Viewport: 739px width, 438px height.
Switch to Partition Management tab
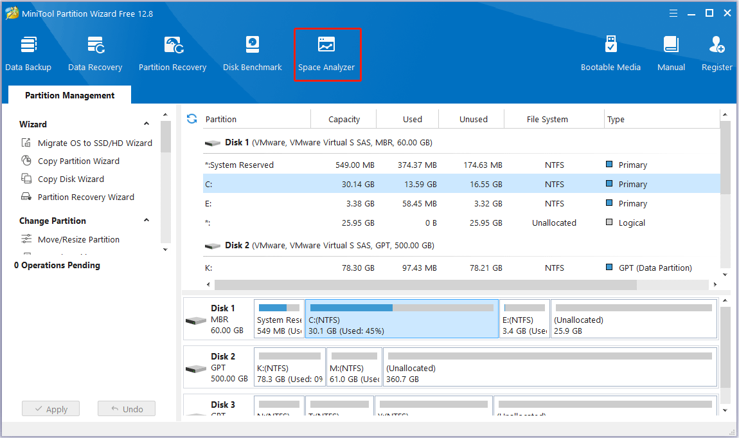click(x=70, y=95)
